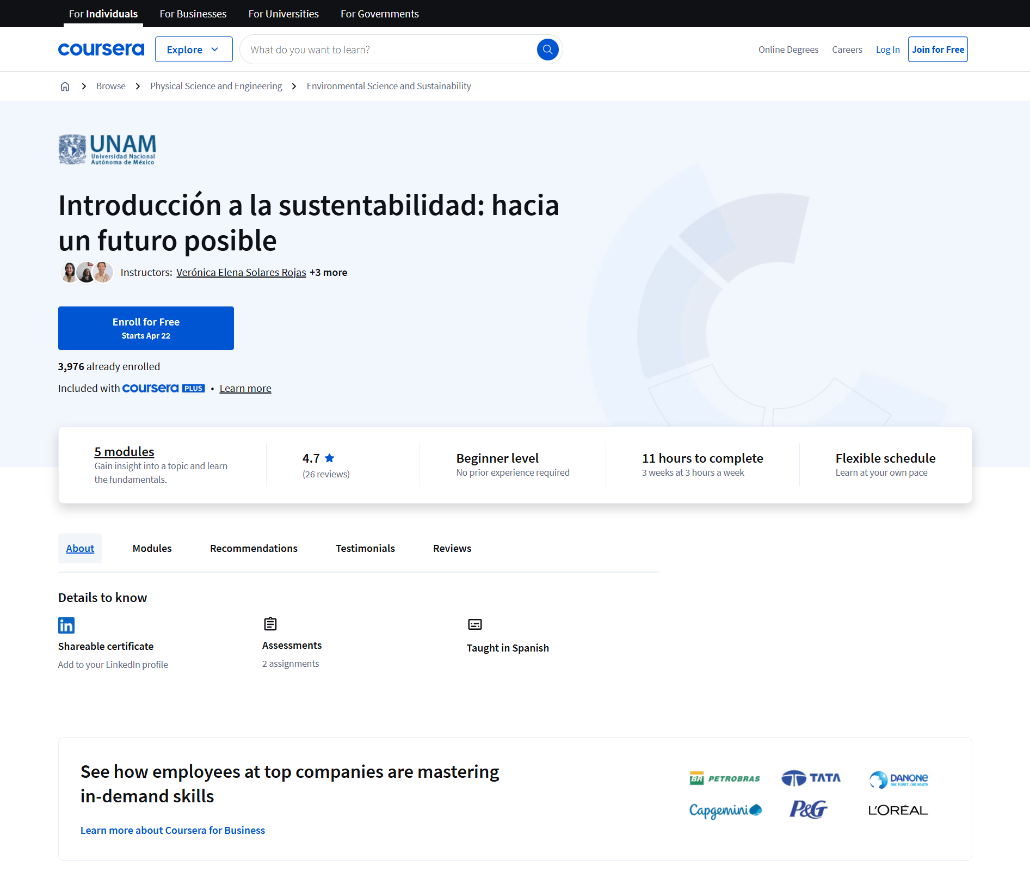The height and width of the screenshot is (878, 1030).
Task: Click the blue rating star
Action: (329, 458)
